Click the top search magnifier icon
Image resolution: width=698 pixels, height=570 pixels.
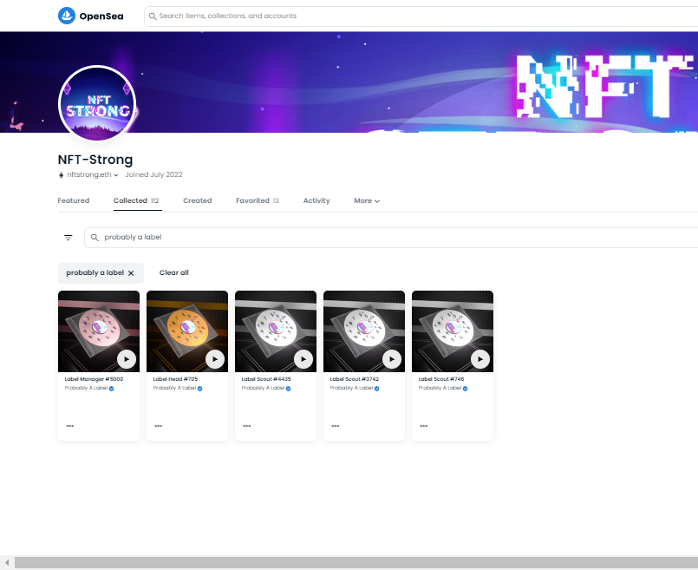pos(153,16)
